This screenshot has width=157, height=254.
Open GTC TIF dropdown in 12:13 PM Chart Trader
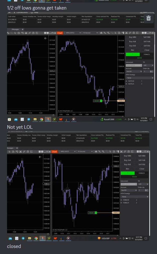(148, 65)
